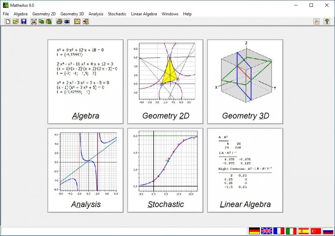The width and height of the screenshot is (335, 236).
Task: Select the French flag language
Action: (279, 231)
